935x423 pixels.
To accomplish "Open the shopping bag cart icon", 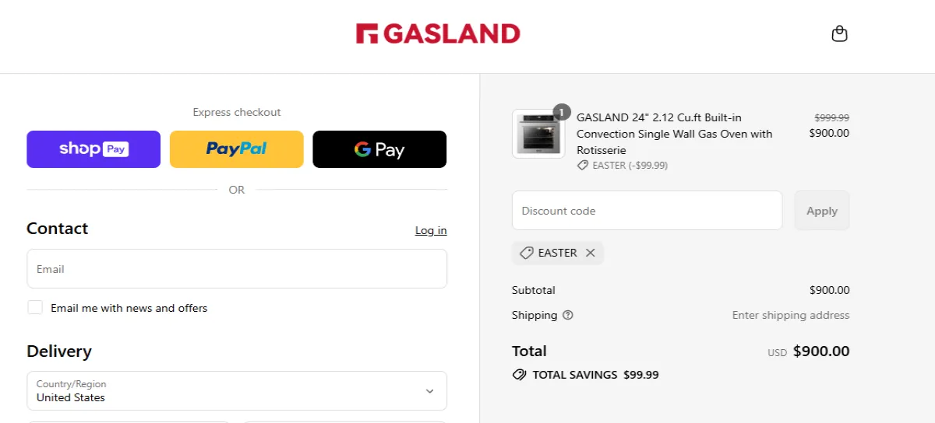I will (x=839, y=34).
